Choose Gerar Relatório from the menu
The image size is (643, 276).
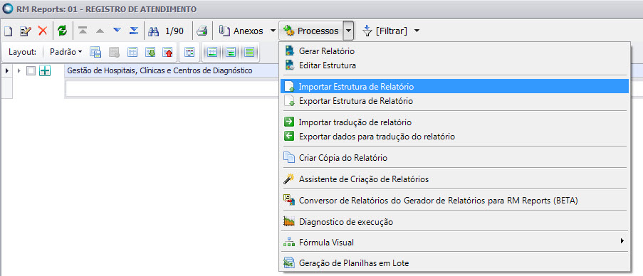[x=454, y=51]
